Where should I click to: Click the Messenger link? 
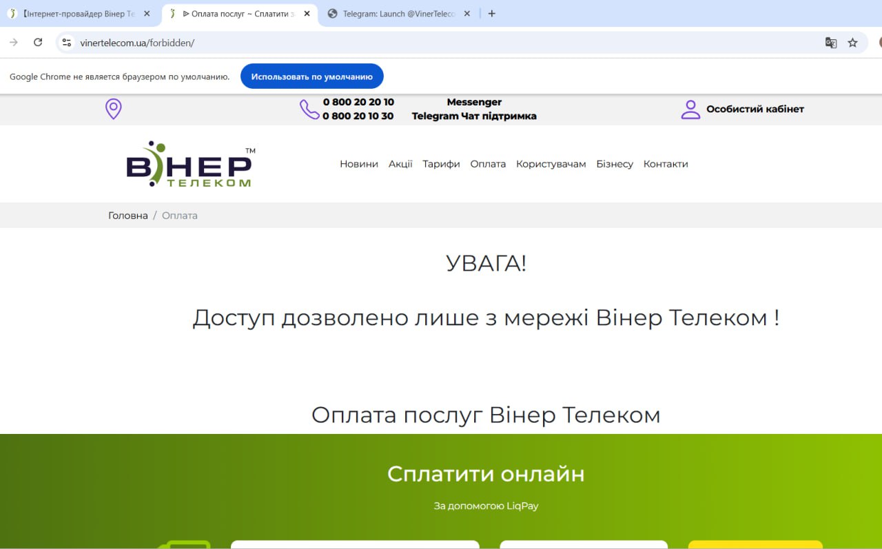pos(474,102)
